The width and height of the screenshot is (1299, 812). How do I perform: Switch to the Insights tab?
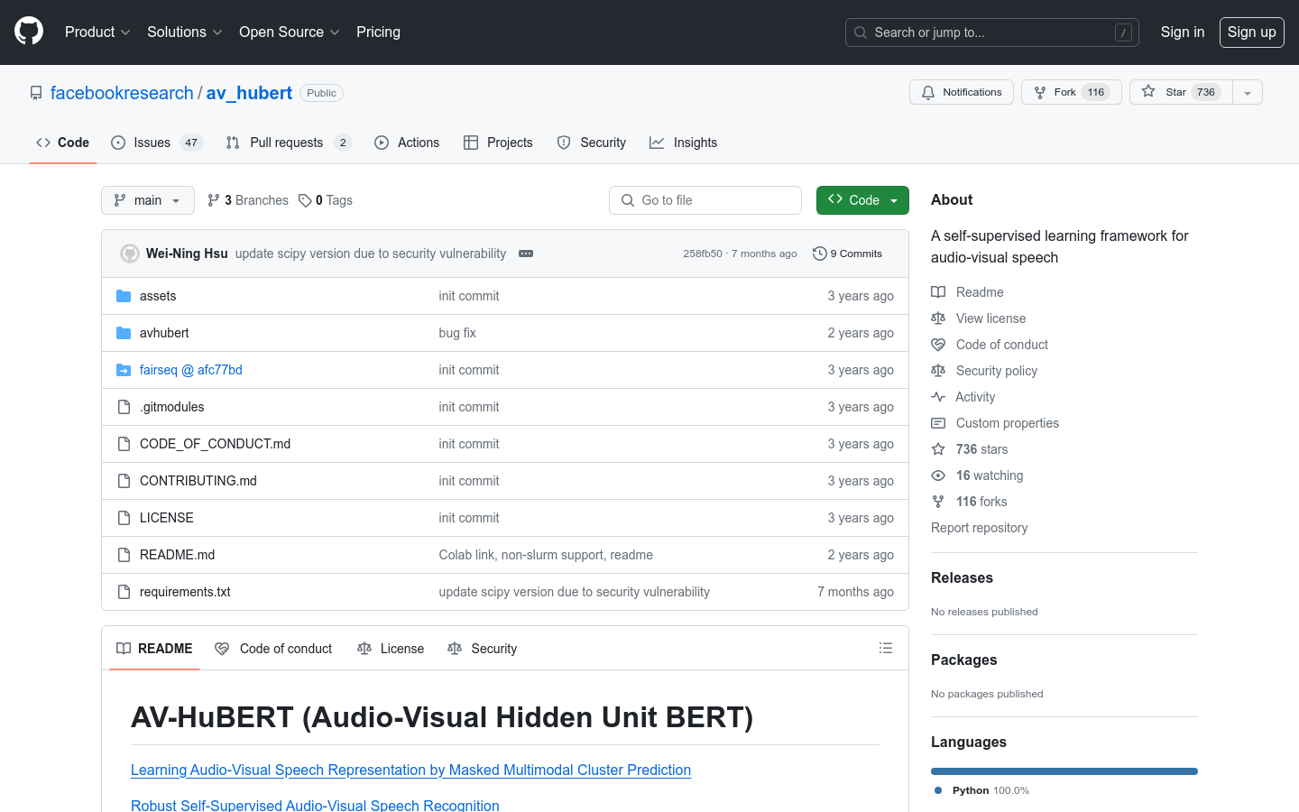point(684,143)
